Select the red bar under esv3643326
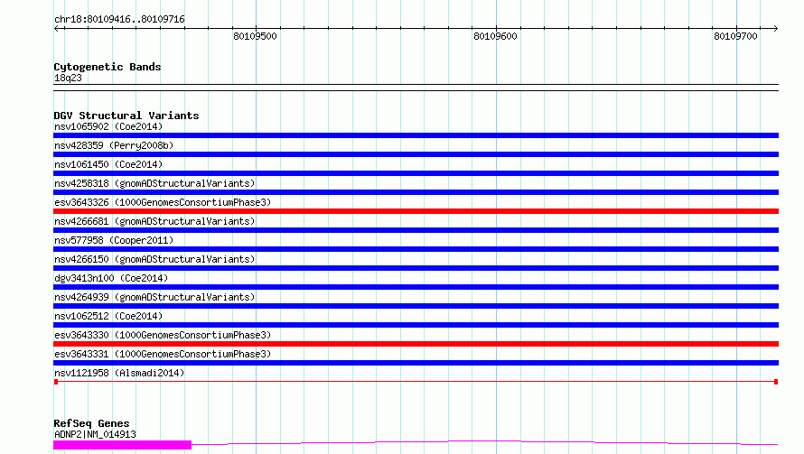 [x=416, y=211]
